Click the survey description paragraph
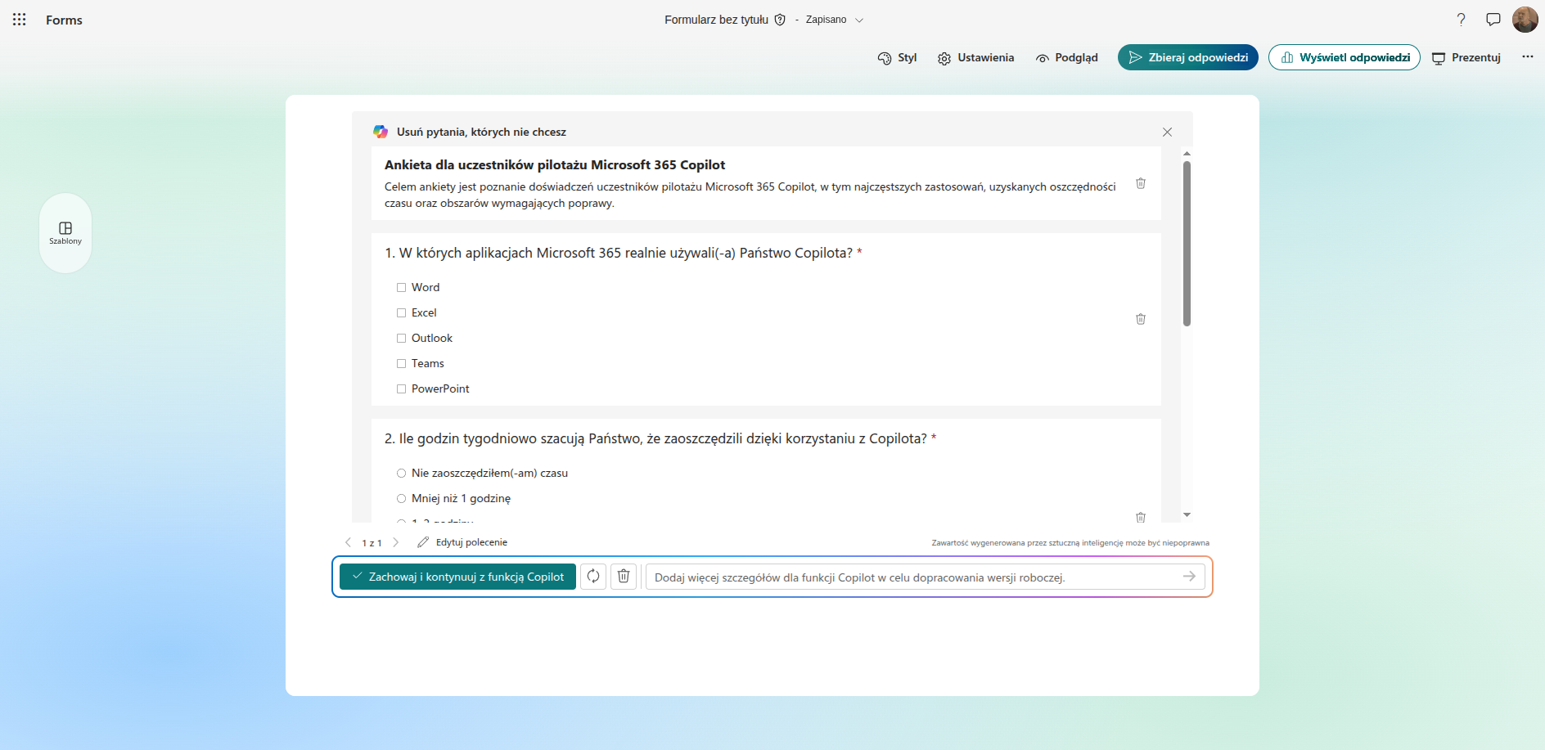Image resolution: width=1545 pixels, height=750 pixels. (x=750, y=195)
